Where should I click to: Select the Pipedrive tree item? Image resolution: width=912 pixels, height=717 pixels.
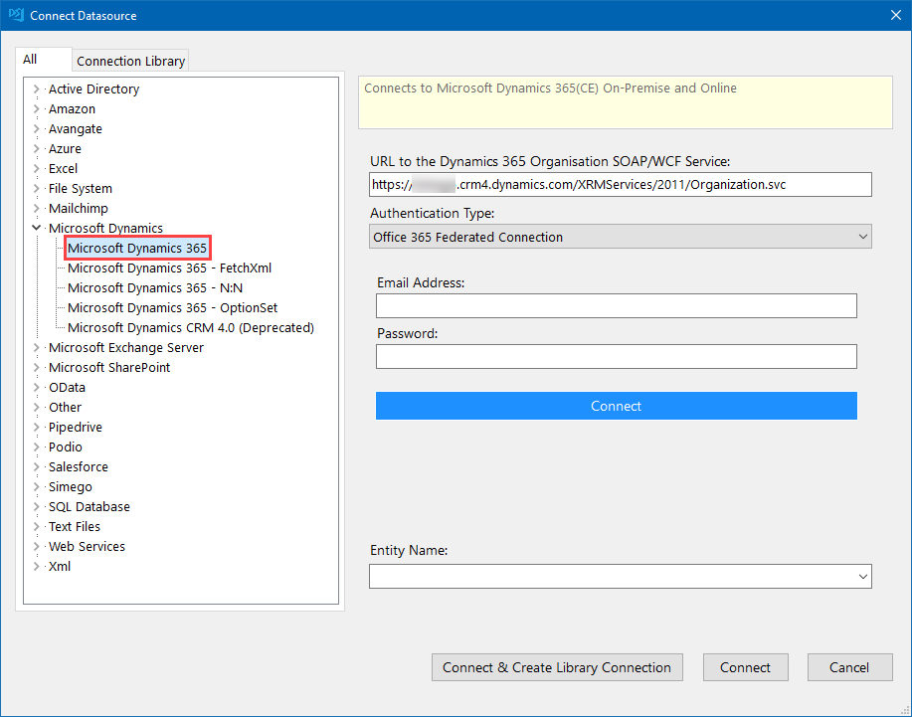point(75,427)
